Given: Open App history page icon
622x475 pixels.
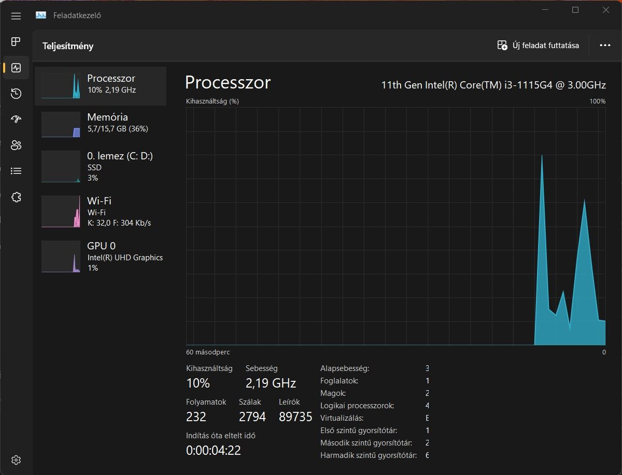Looking at the screenshot, I should 16,93.
